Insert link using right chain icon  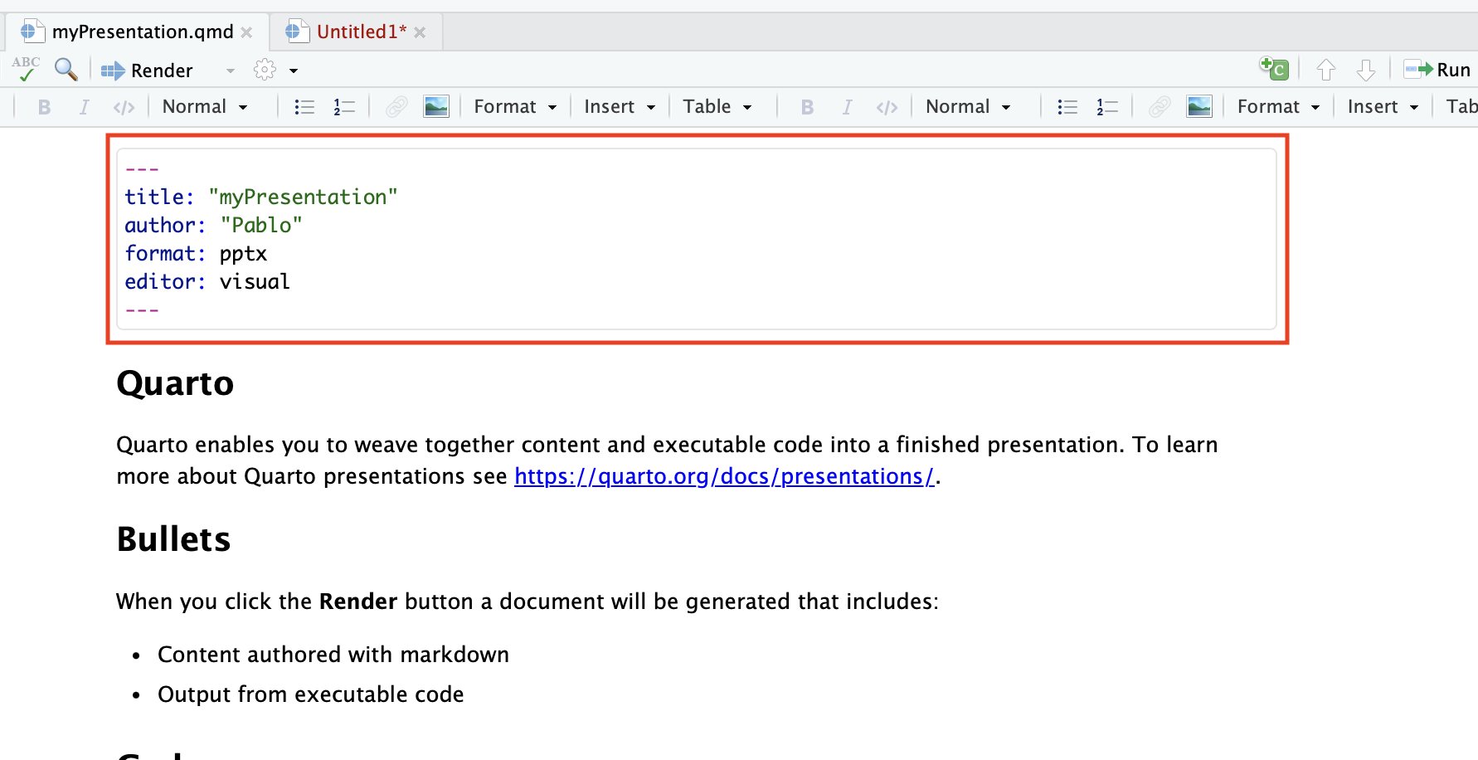(x=1160, y=107)
